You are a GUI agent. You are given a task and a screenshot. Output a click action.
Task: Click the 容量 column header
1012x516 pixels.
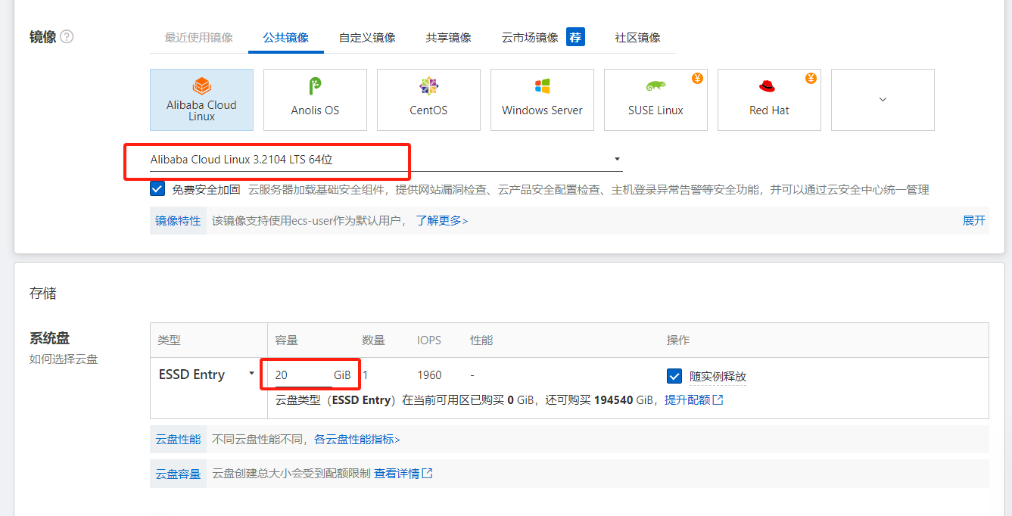(x=286, y=340)
